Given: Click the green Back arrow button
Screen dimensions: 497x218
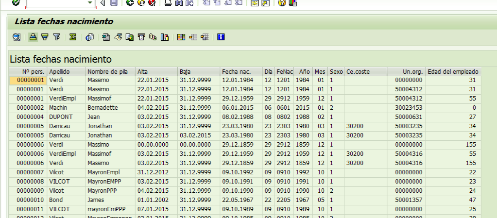Looking at the screenshot, I should click(129, 3).
